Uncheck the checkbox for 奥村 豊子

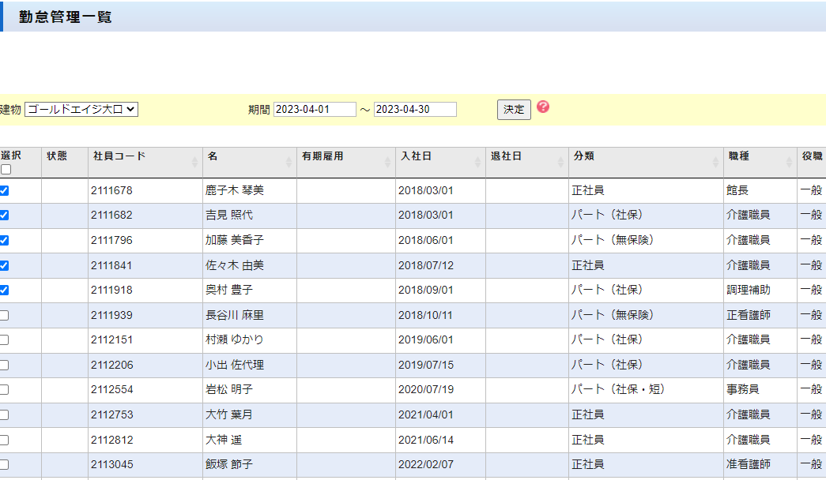click(x=5, y=290)
